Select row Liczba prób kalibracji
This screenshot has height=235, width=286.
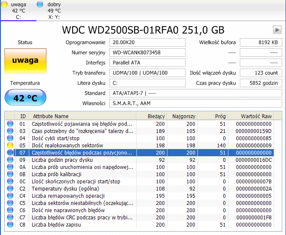click(139, 174)
